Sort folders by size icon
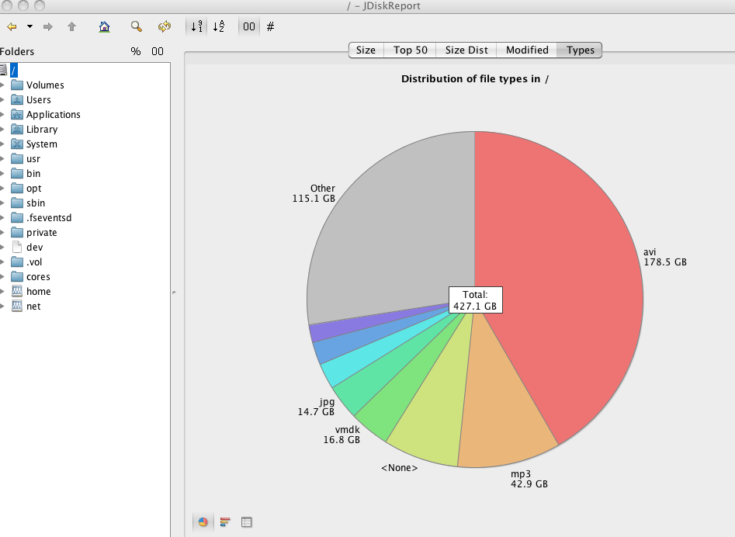This screenshot has height=537, width=735. coord(197,26)
